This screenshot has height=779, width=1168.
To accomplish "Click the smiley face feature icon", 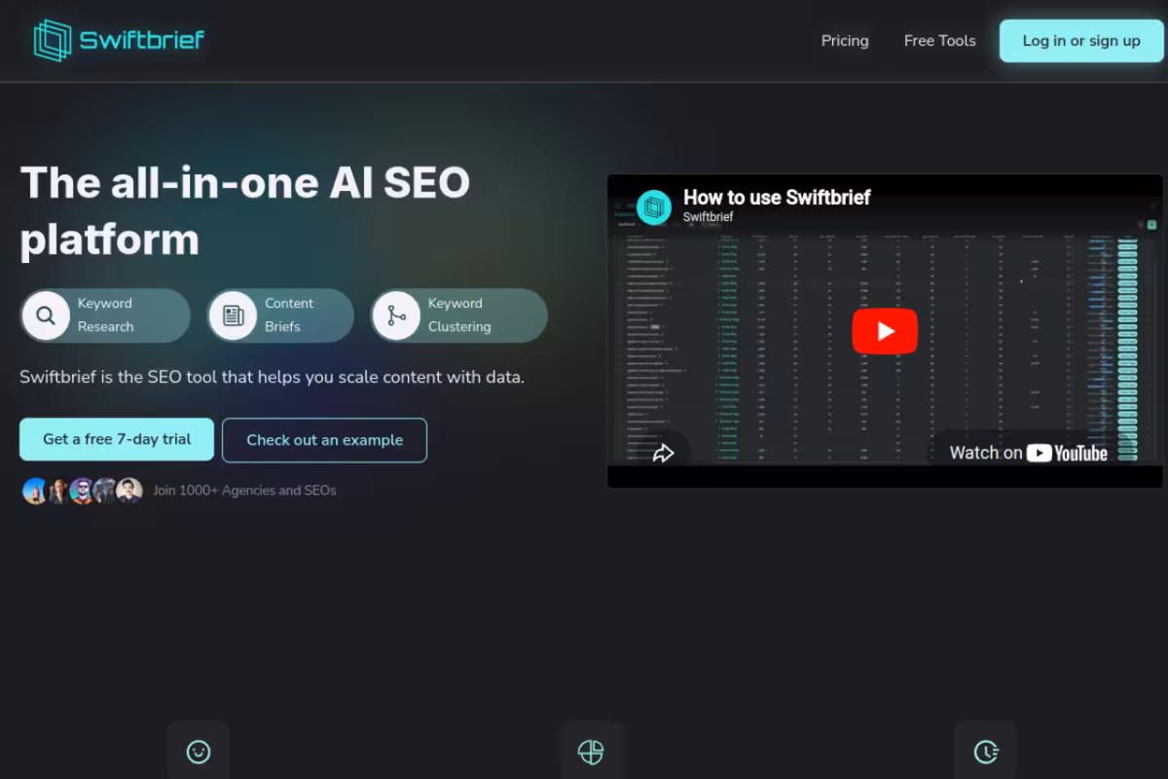I will point(199,752).
